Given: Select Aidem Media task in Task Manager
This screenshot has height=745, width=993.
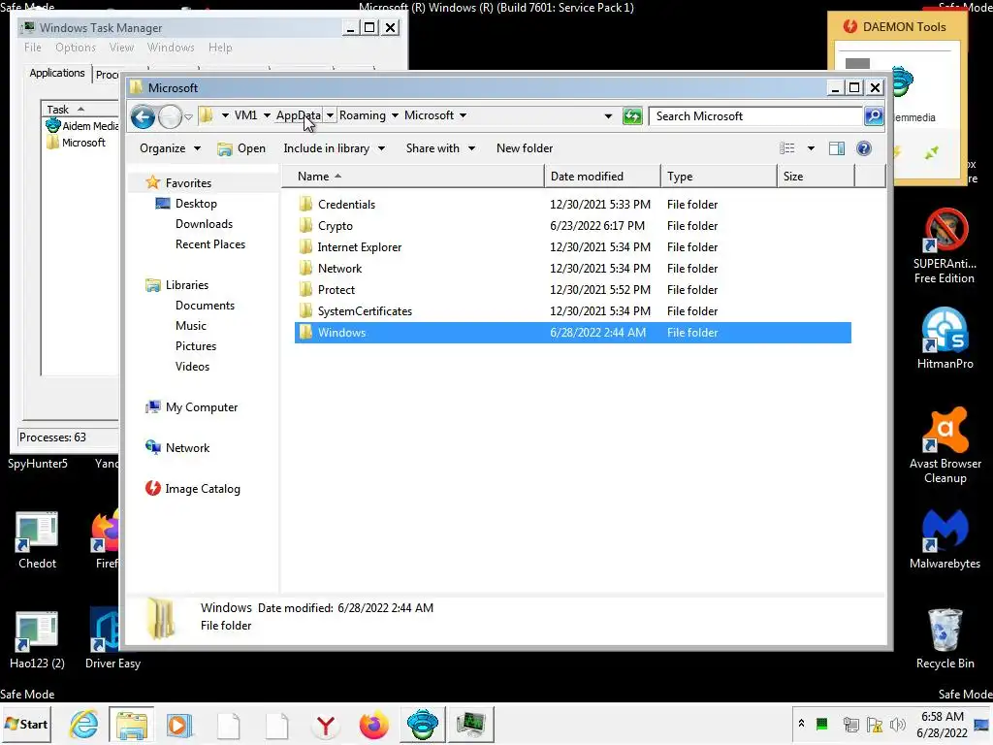Looking at the screenshot, I should (82, 126).
